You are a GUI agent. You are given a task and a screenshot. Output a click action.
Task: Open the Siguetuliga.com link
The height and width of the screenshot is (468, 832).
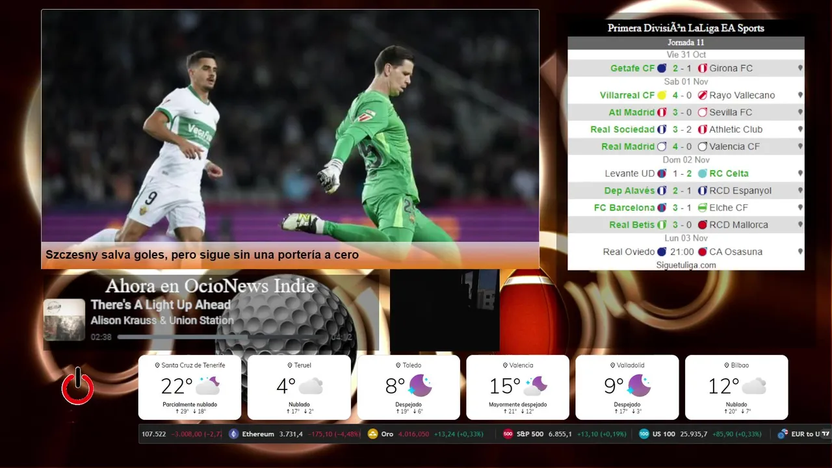(686, 265)
